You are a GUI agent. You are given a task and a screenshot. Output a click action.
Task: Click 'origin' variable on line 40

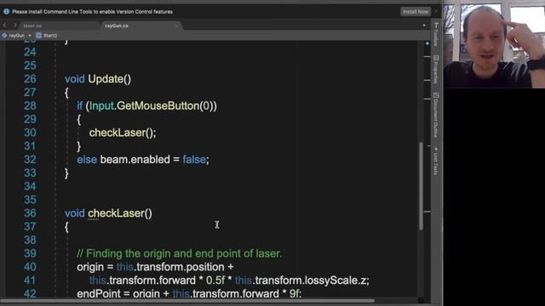tap(90, 267)
